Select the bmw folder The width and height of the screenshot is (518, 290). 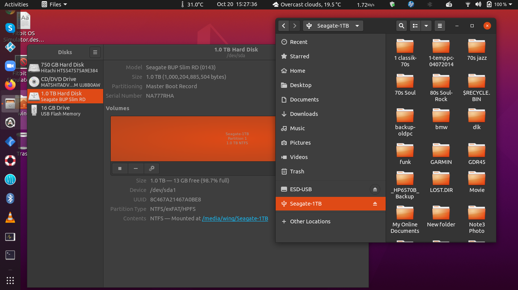tap(441, 119)
